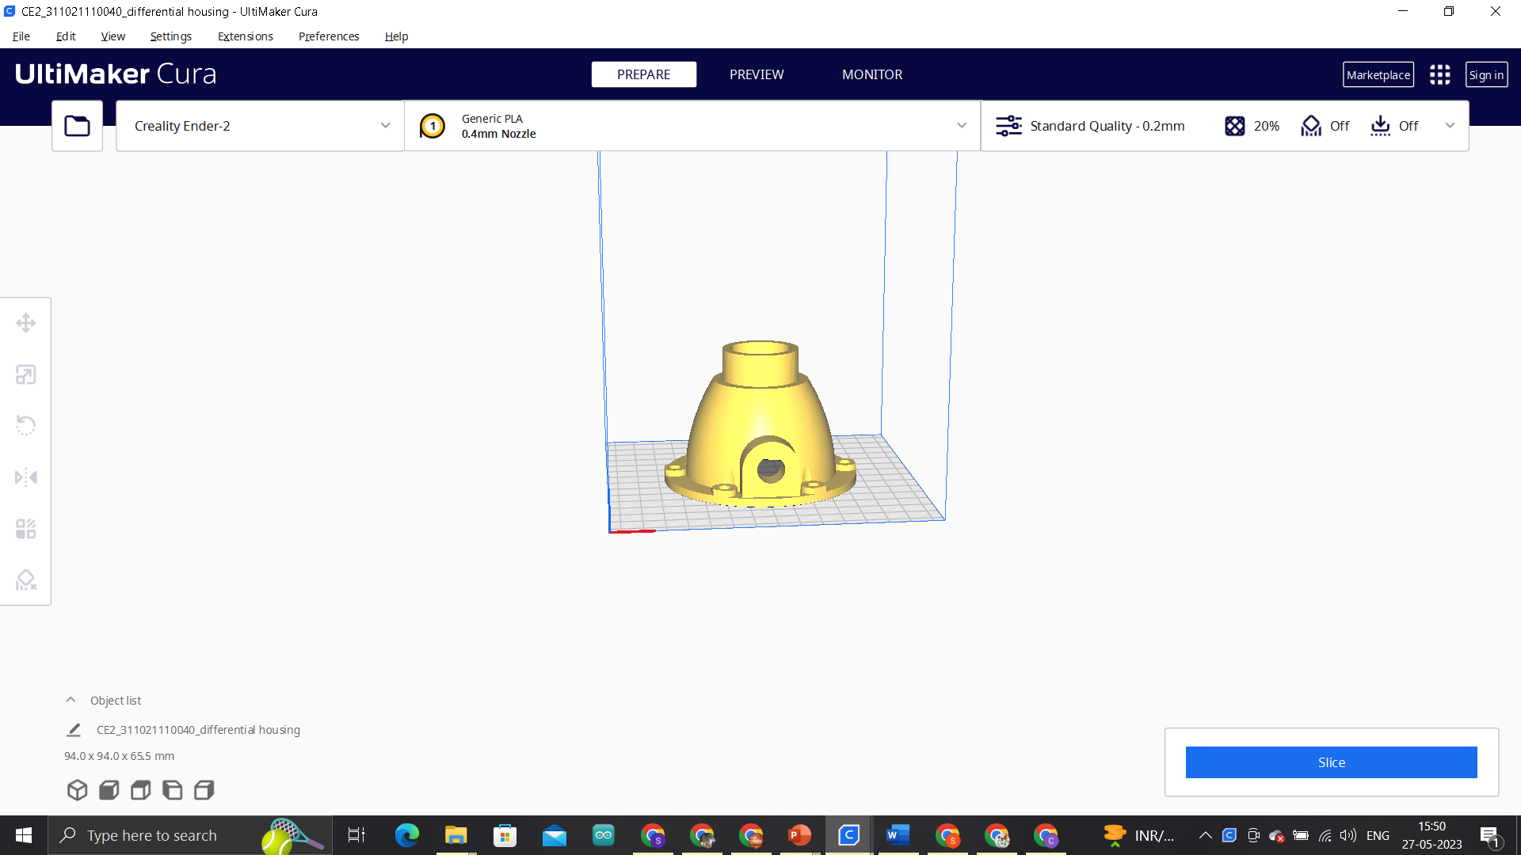Image resolution: width=1521 pixels, height=855 pixels.
Task: Switch to the PREVIEW tab
Action: point(756,74)
